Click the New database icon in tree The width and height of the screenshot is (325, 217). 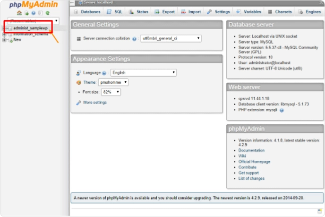10,40
